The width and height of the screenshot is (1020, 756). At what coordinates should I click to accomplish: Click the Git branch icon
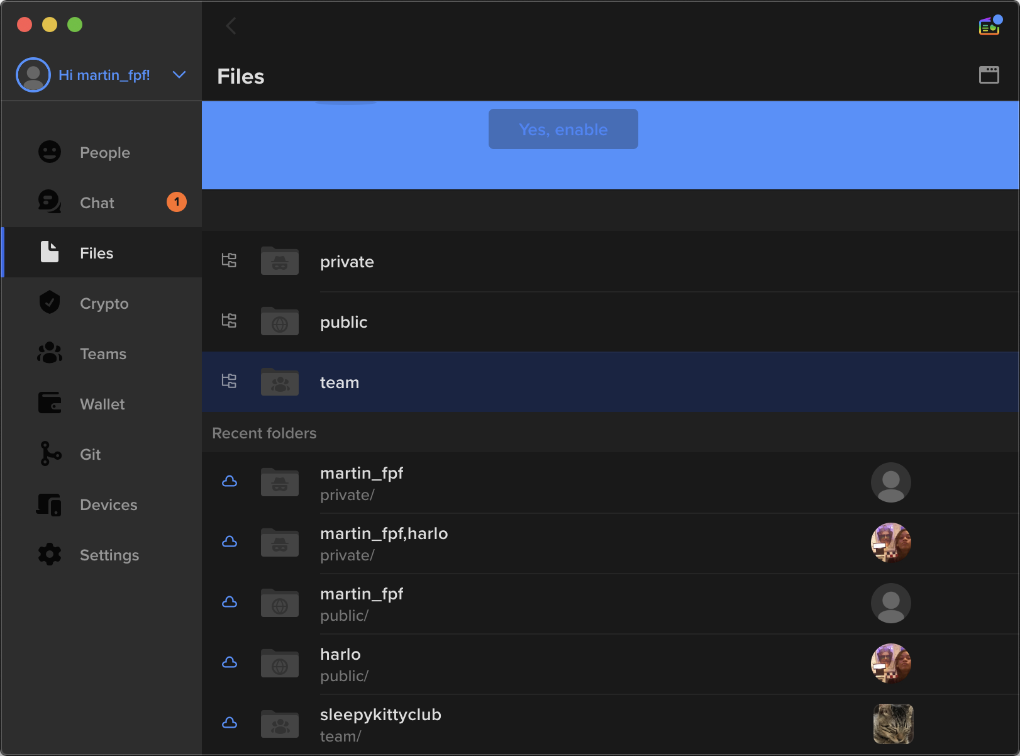point(50,453)
